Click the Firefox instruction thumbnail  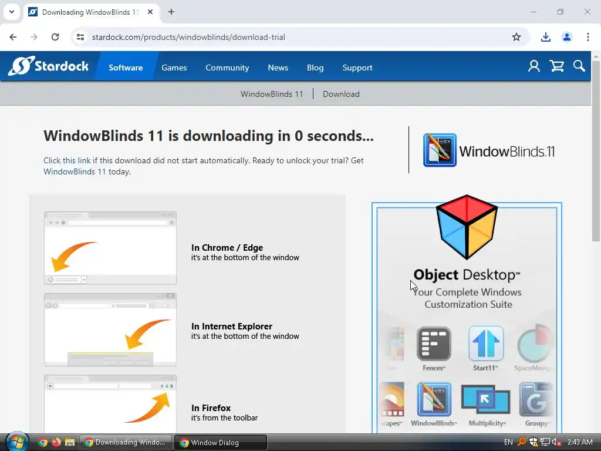click(110, 404)
